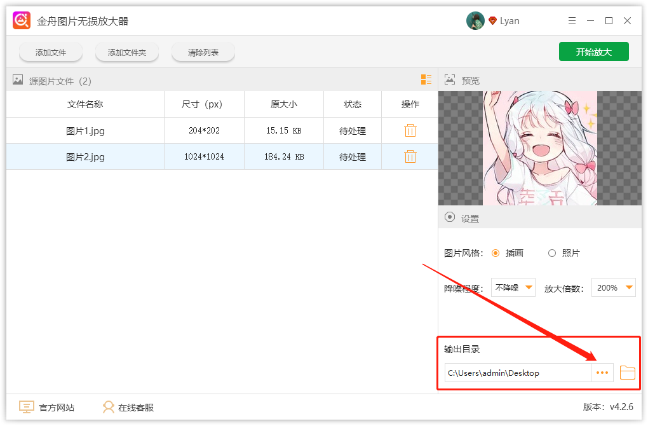Open the 在线客服 link
This screenshot has width=648, height=426.
pyautogui.click(x=136, y=408)
